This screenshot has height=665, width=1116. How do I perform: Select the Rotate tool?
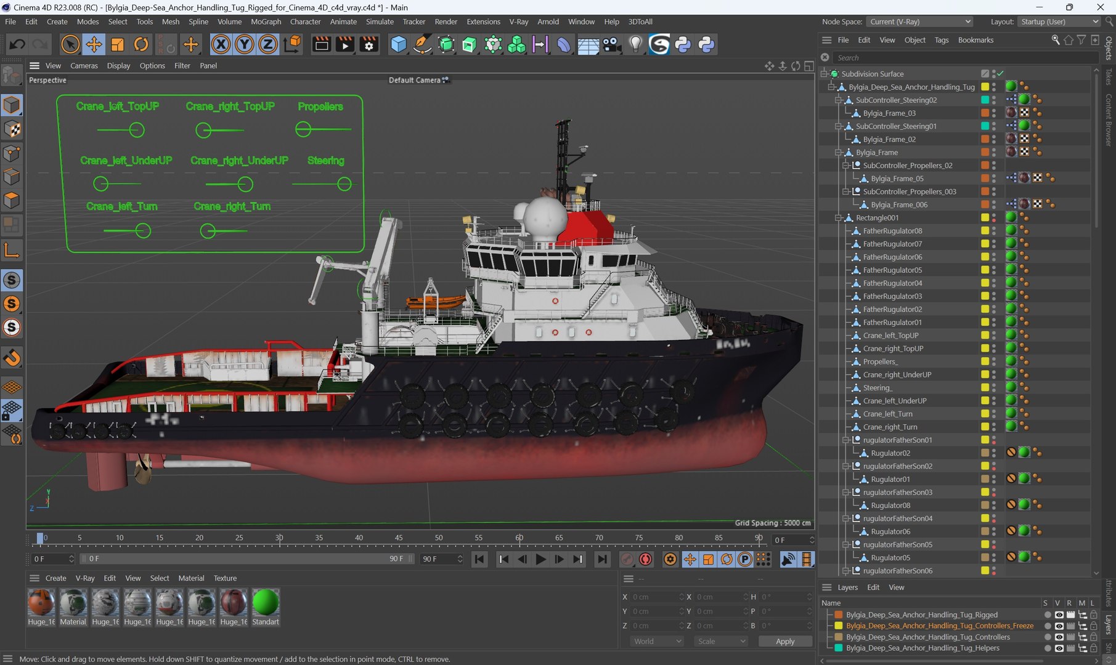pyautogui.click(x=141, y=44)
